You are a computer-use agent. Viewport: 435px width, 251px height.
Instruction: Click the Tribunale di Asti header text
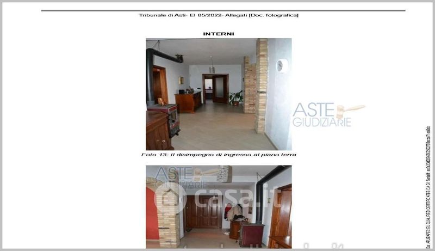point(219,15)
